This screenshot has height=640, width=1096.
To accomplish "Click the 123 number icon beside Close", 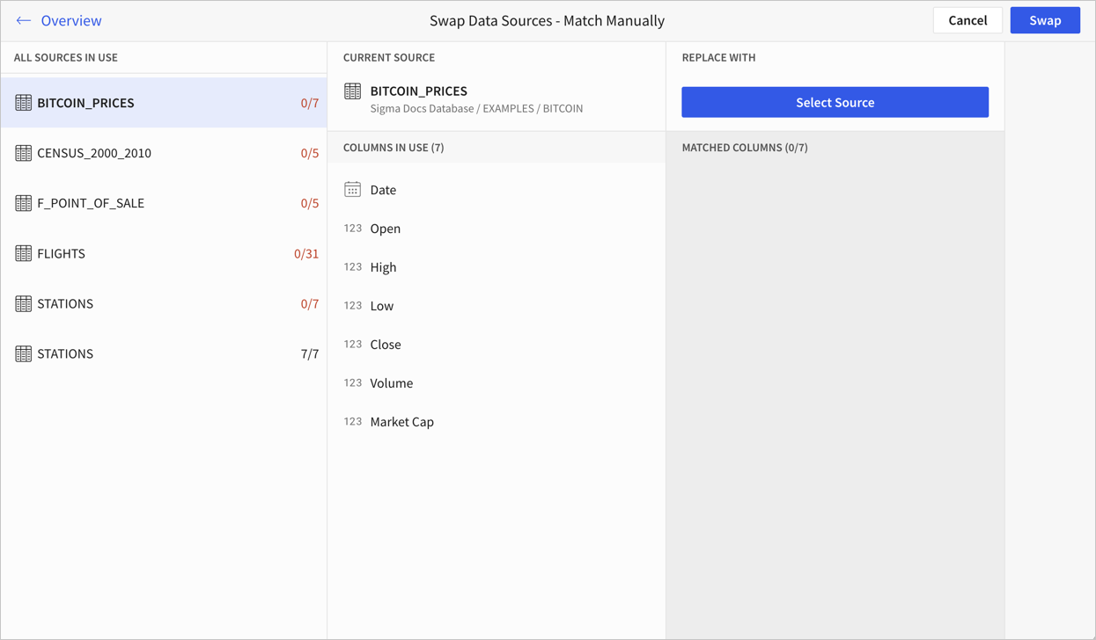I will point(353,344).
